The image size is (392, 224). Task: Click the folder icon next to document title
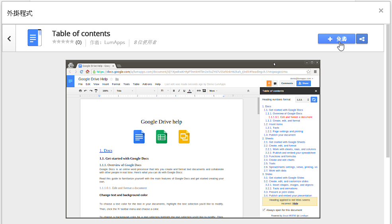117,79
